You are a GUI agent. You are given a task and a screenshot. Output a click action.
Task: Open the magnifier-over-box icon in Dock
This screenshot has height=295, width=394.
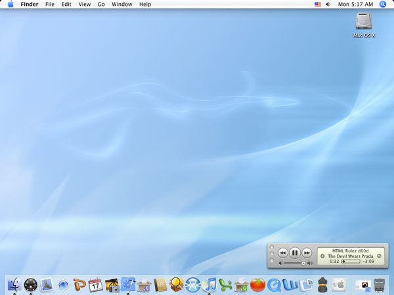[177, 285]
